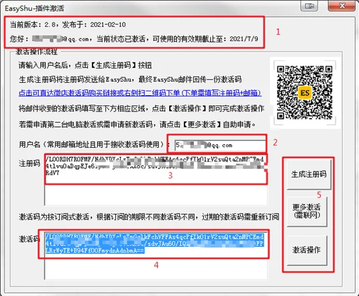Screen dimensions: 359x296
Task: Click the title bar icon button beside close
Action: point(309,6)
